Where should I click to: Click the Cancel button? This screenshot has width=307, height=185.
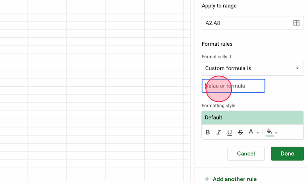[x=246, y=154]
